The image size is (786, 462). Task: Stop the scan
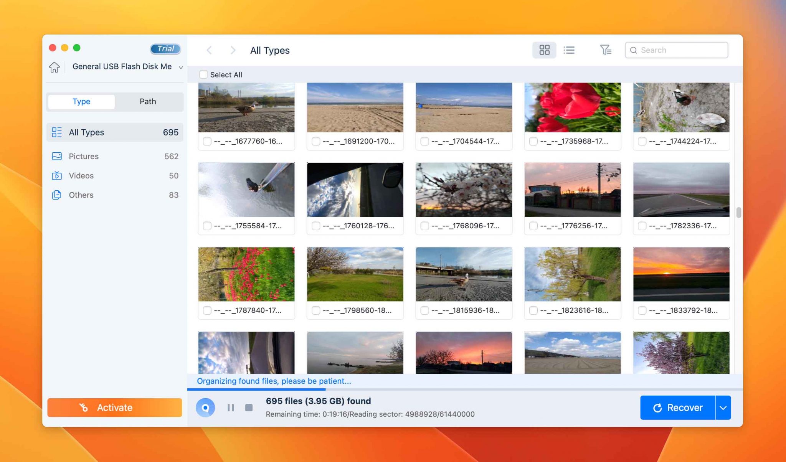coord(249,408)
